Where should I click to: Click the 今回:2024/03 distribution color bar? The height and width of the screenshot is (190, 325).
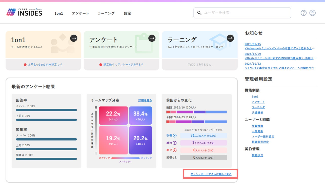[x=197, y=122]
